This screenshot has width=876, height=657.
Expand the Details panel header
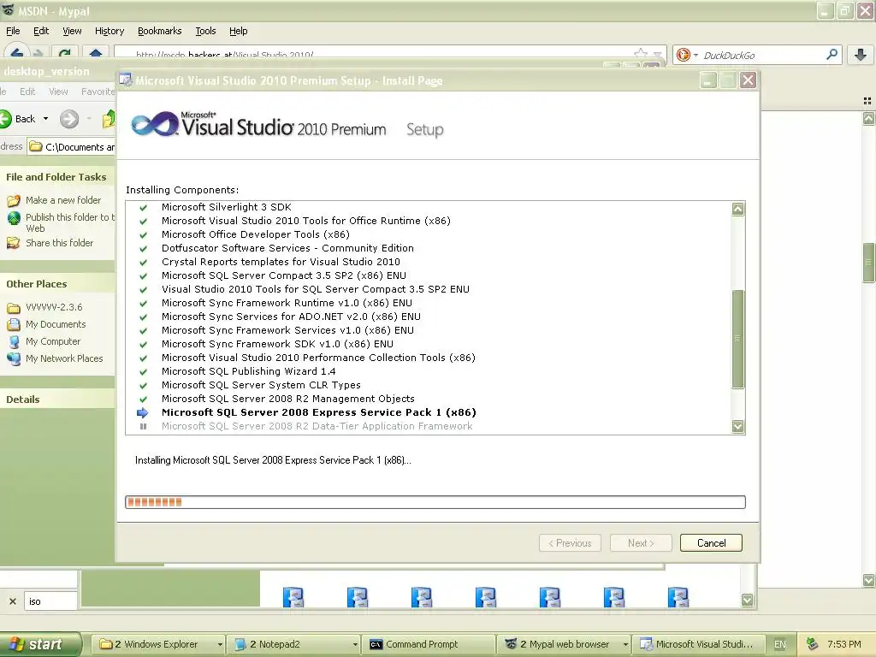[x=57, y=400]
